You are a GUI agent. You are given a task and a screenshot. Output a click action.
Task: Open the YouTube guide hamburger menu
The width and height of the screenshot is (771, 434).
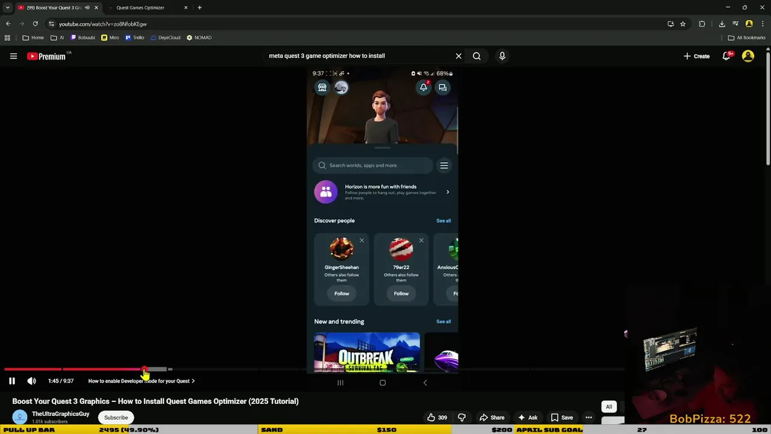click(13, 56)
